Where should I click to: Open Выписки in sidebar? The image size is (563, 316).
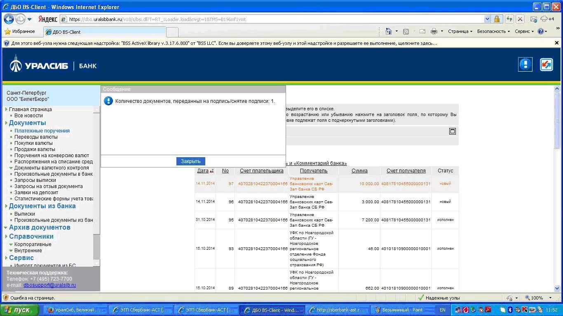[25, 214]
